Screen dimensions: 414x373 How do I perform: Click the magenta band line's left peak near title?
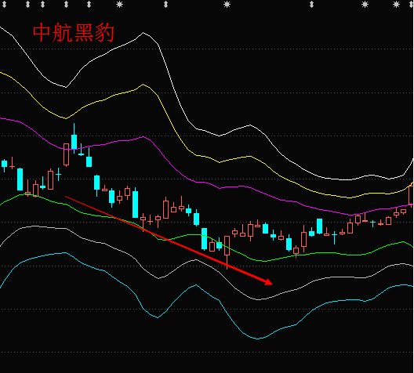click(143, 136)
